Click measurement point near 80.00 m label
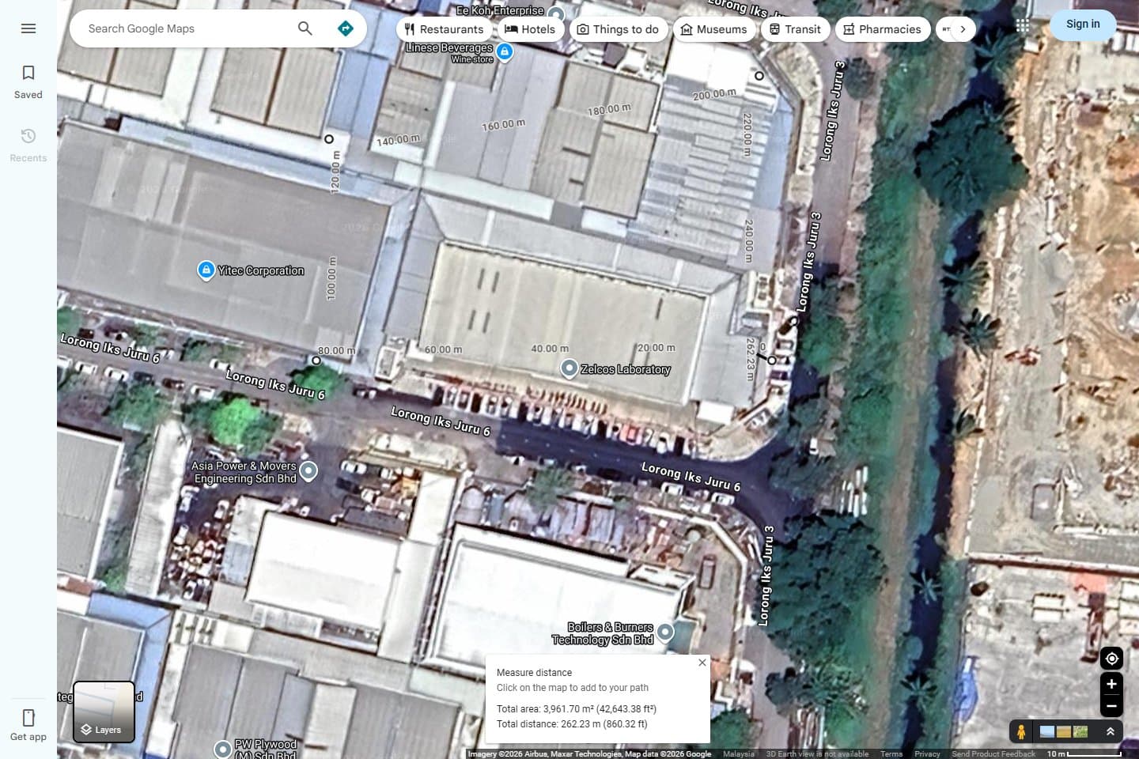The height and width of the screenshot is (759, 1139). [x=316, y=361]
